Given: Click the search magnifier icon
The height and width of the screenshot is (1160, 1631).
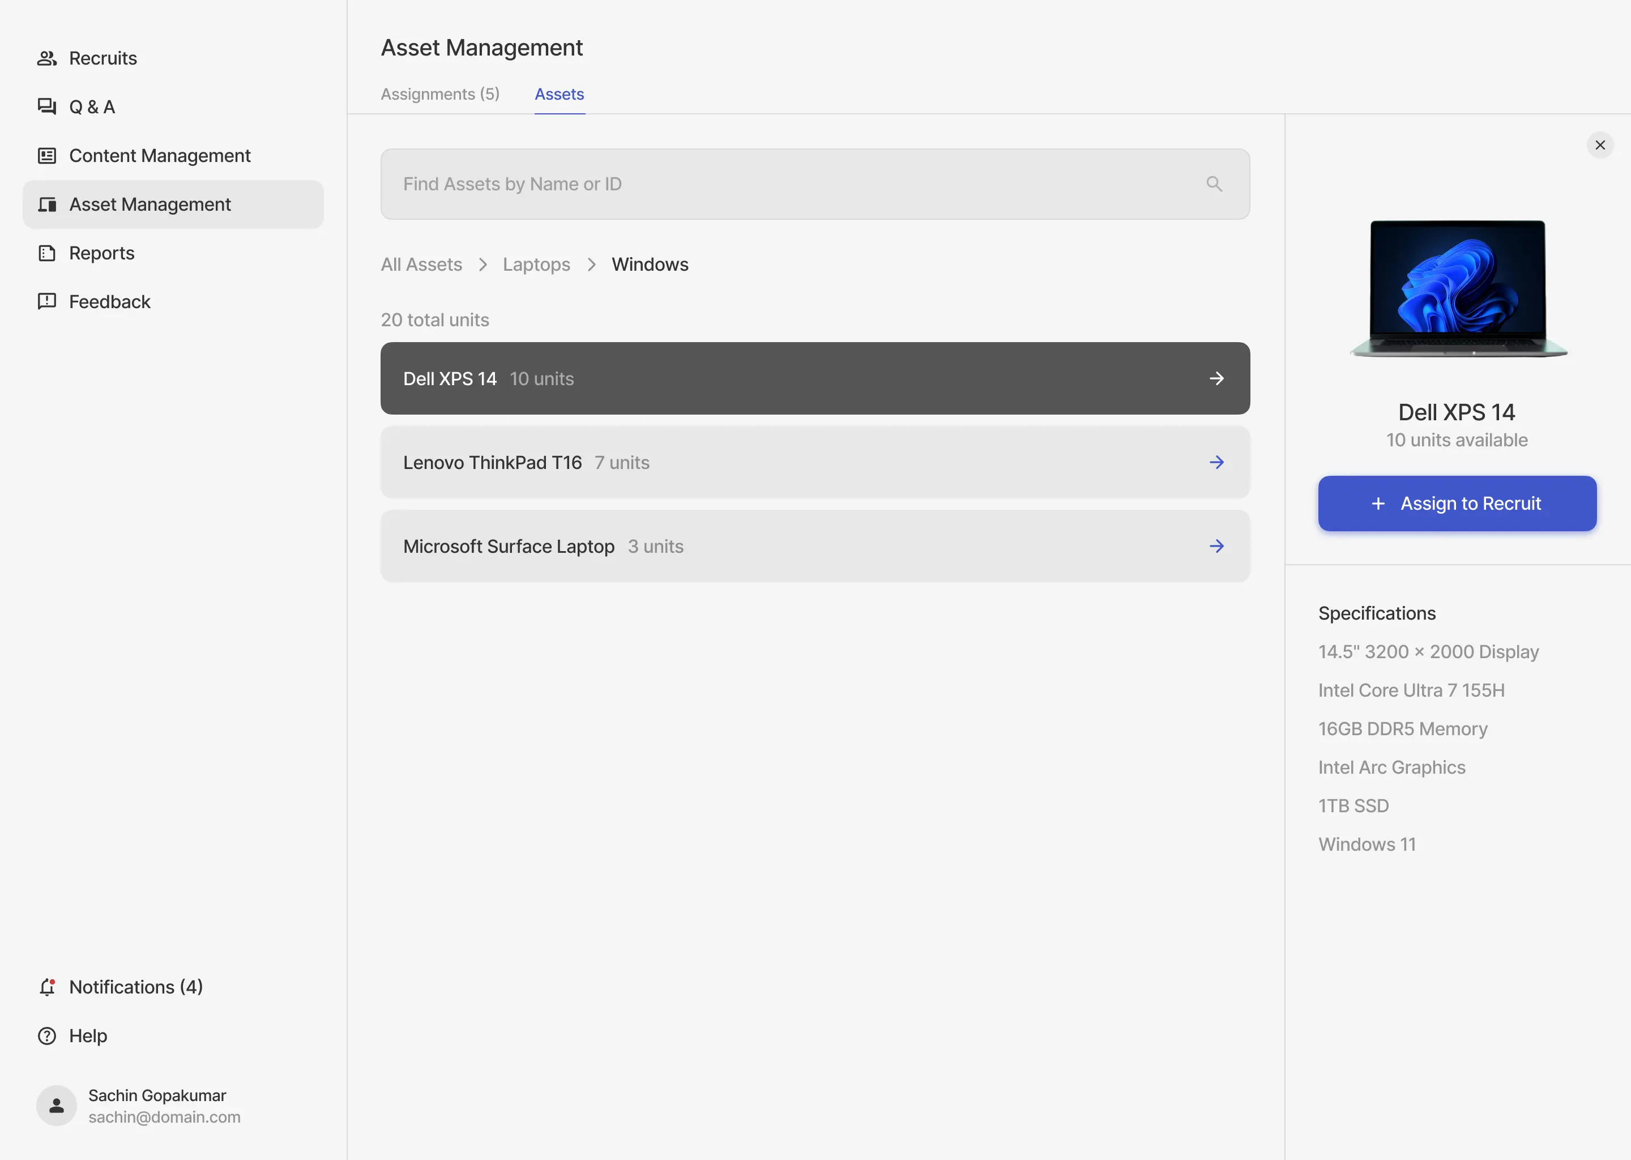Looking at the screenshot, I should [x=1214, y=184].
